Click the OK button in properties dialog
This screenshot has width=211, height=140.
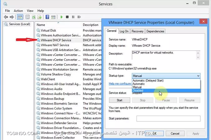click(x=154, y=133)
